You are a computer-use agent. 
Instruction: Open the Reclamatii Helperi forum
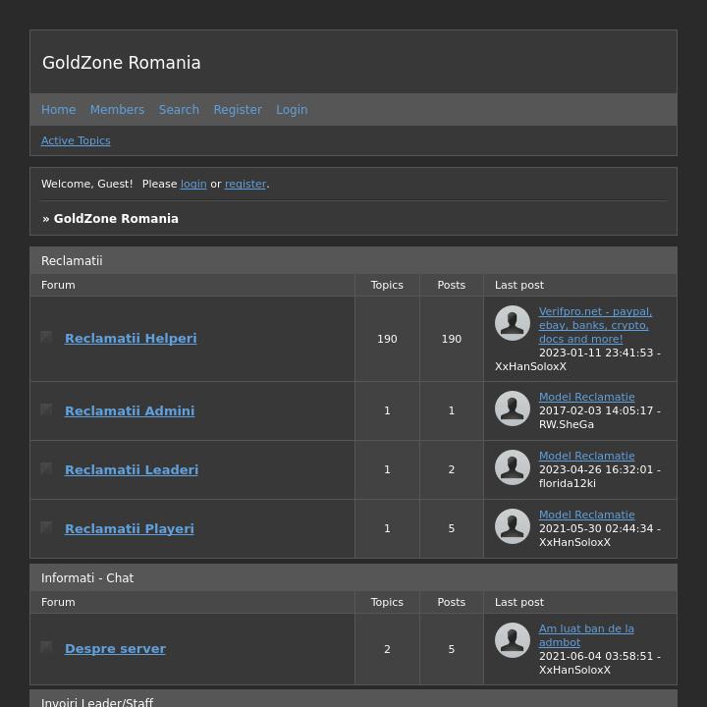point(131,338)
